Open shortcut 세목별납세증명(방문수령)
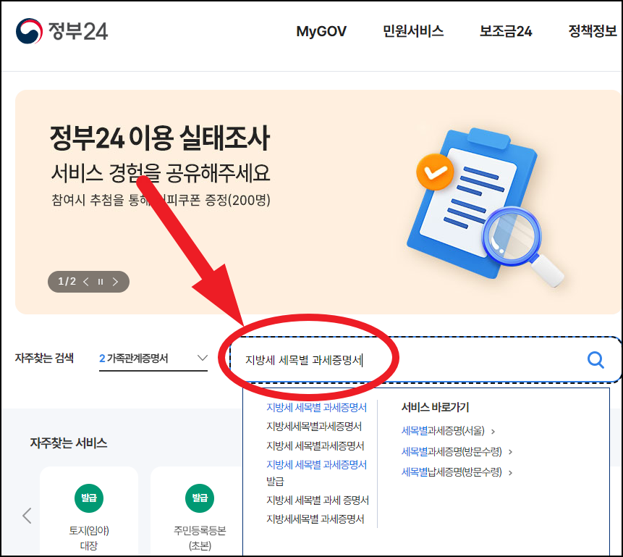This screenshot has width=623, height=557. [x=452, y=472]
